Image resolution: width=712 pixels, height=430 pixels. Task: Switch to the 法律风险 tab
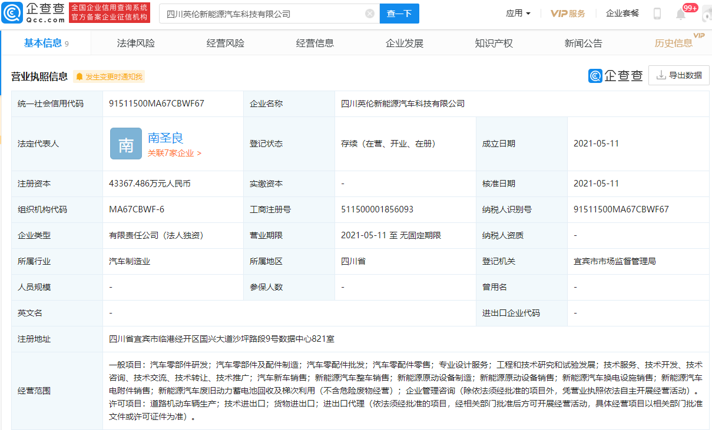[x=136, y=43]
